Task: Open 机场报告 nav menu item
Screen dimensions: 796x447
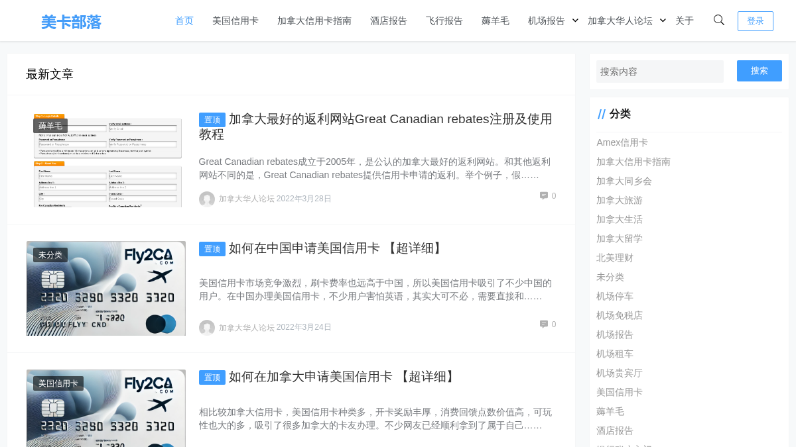Action: tap(547, 21)
